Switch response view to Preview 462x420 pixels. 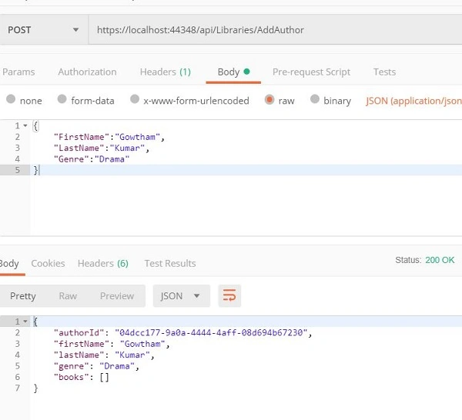coord(117,296)
